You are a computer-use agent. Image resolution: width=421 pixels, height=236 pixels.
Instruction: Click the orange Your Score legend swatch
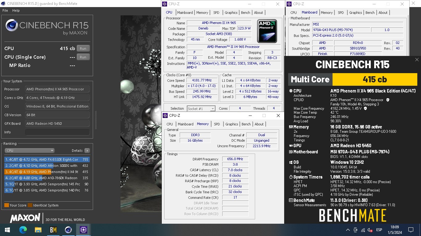pos(6,205)
